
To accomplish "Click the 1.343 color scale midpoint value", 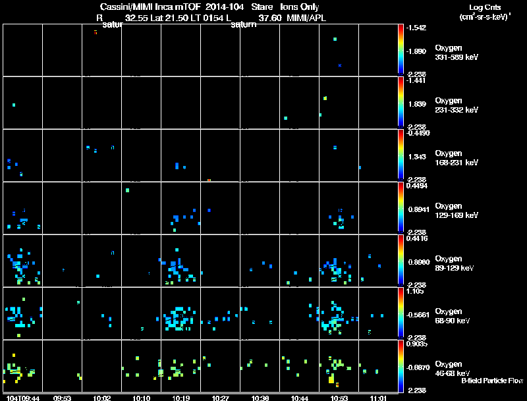I will click(417, 157).
